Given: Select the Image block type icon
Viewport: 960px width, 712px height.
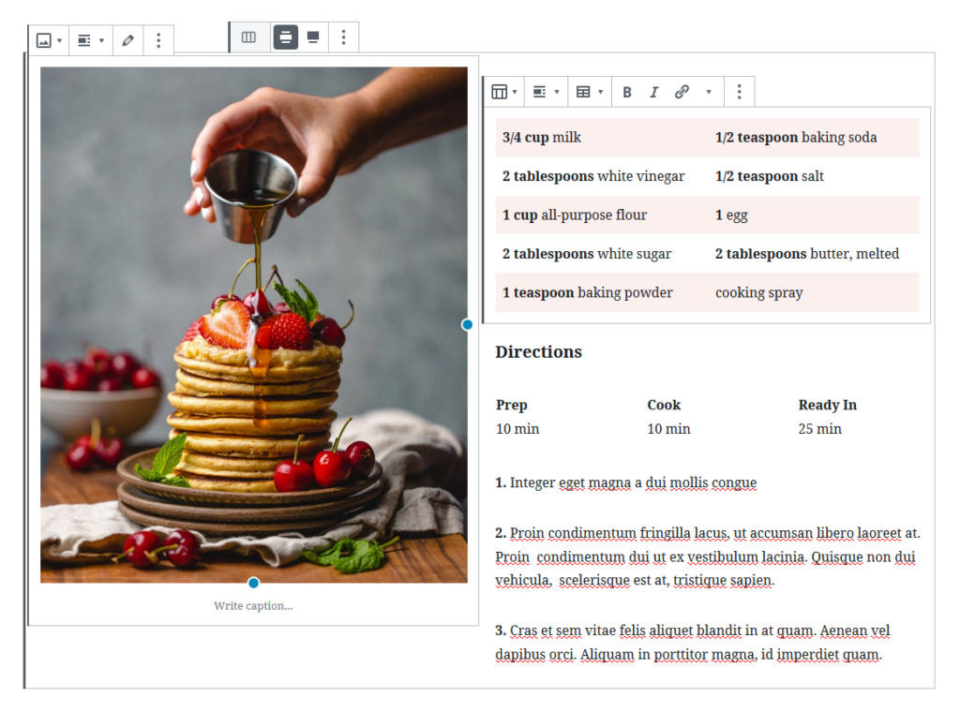Looking at the screenshot, I should [44, 39].
